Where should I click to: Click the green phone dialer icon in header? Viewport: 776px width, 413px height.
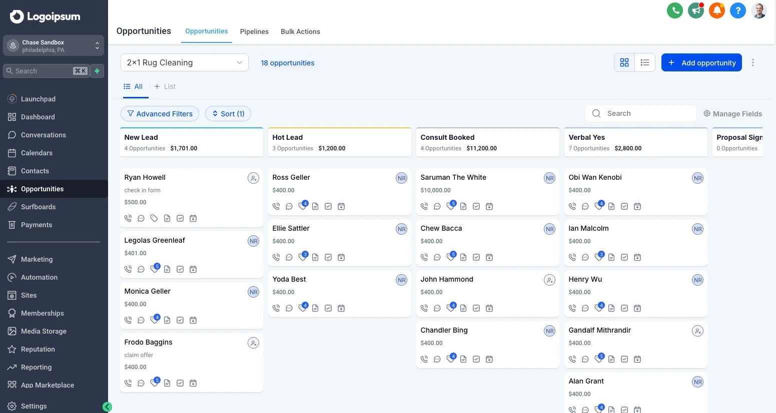pos(675,10)
